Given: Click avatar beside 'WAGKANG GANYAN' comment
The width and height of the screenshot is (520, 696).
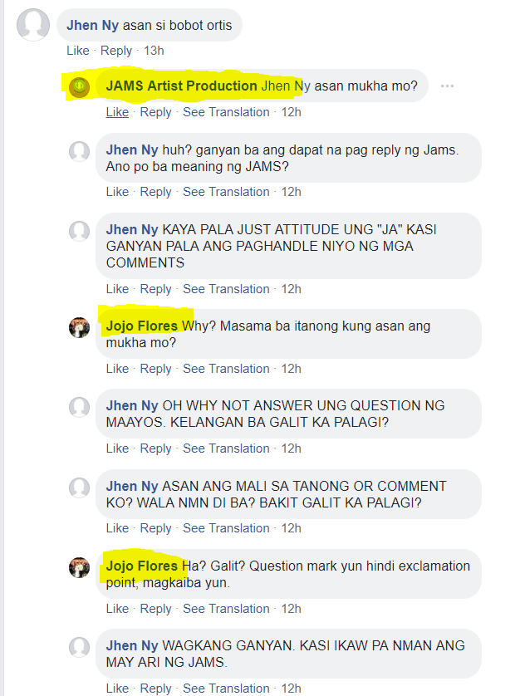Looking at the screenshot, I should point(80,647).
